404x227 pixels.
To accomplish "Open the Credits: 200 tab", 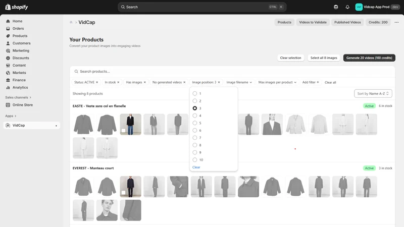I will coord(378,22).
